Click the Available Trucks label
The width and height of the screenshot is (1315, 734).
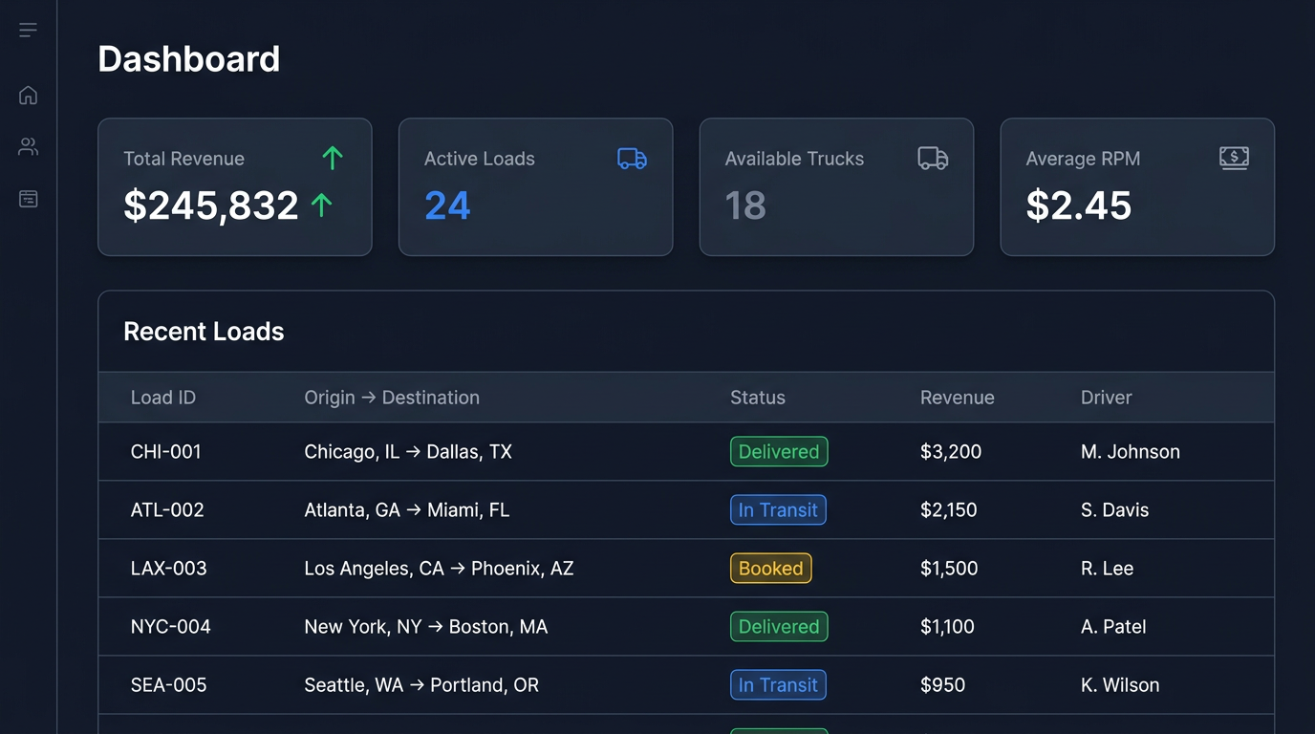[x=794, y=159]
